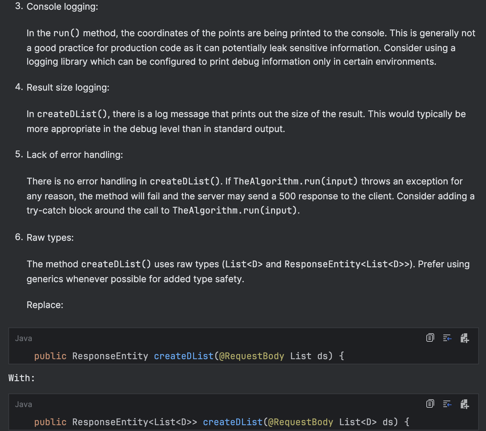This screenshot has height=431, width=486.
Task: Click the 'With:' text between the code blocks
Action: coord(22,378)
